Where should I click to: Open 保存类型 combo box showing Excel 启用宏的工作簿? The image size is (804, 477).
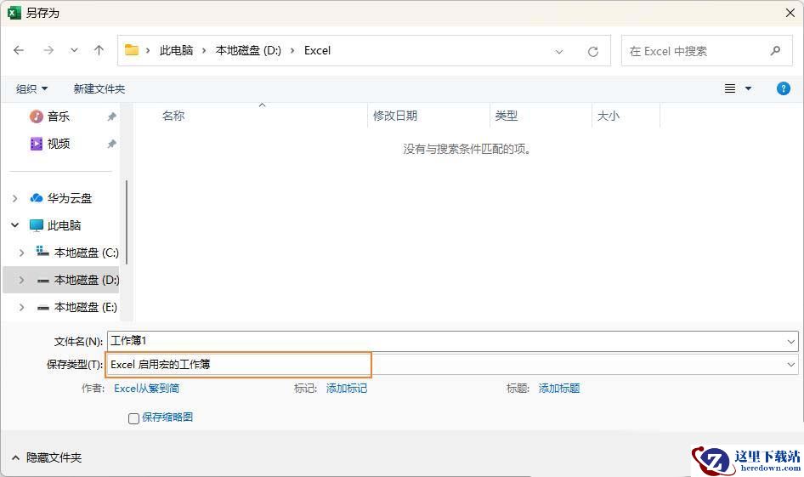click(452, 364)
